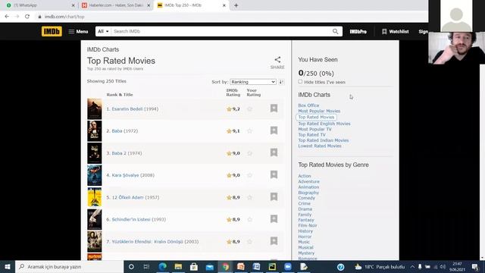The image size is (485, 273).
Task: Open the Box Office chart
Action: pos(308,105)
